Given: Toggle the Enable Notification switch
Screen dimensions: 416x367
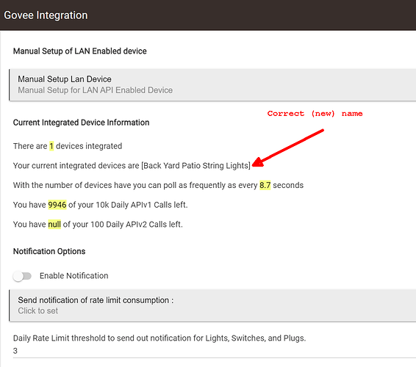Looking at the screenshot, I should click(x=22, y=276).
